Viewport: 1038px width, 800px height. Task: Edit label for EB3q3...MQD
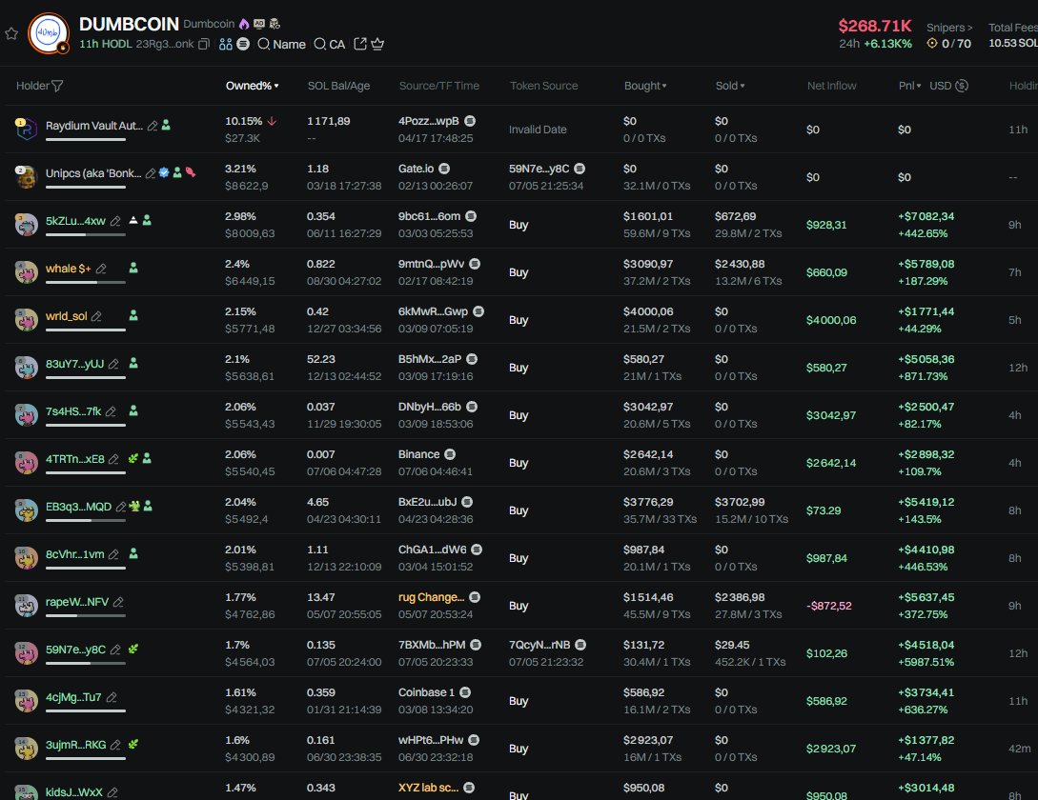120,507
